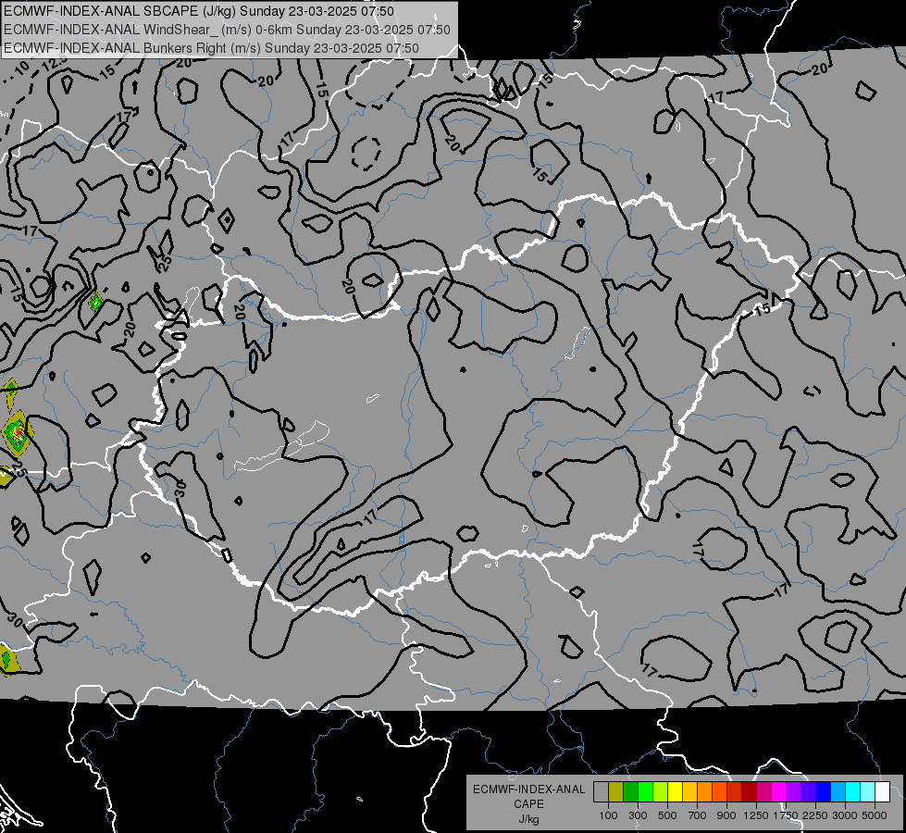Click the magenta legend swatch
The width and height of the screenshot is (906, 833).
778,791
